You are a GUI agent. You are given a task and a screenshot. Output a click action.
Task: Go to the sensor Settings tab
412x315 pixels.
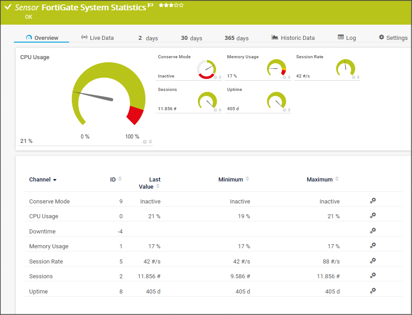(x=393, y=38)
